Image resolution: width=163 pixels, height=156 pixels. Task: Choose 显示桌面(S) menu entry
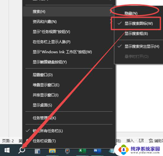tap(69, 105)
